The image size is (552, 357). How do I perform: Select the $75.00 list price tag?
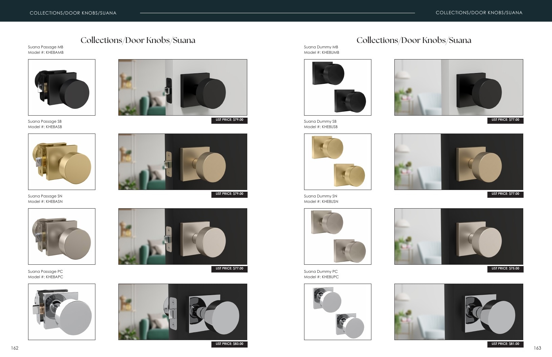tap(505, 269)
